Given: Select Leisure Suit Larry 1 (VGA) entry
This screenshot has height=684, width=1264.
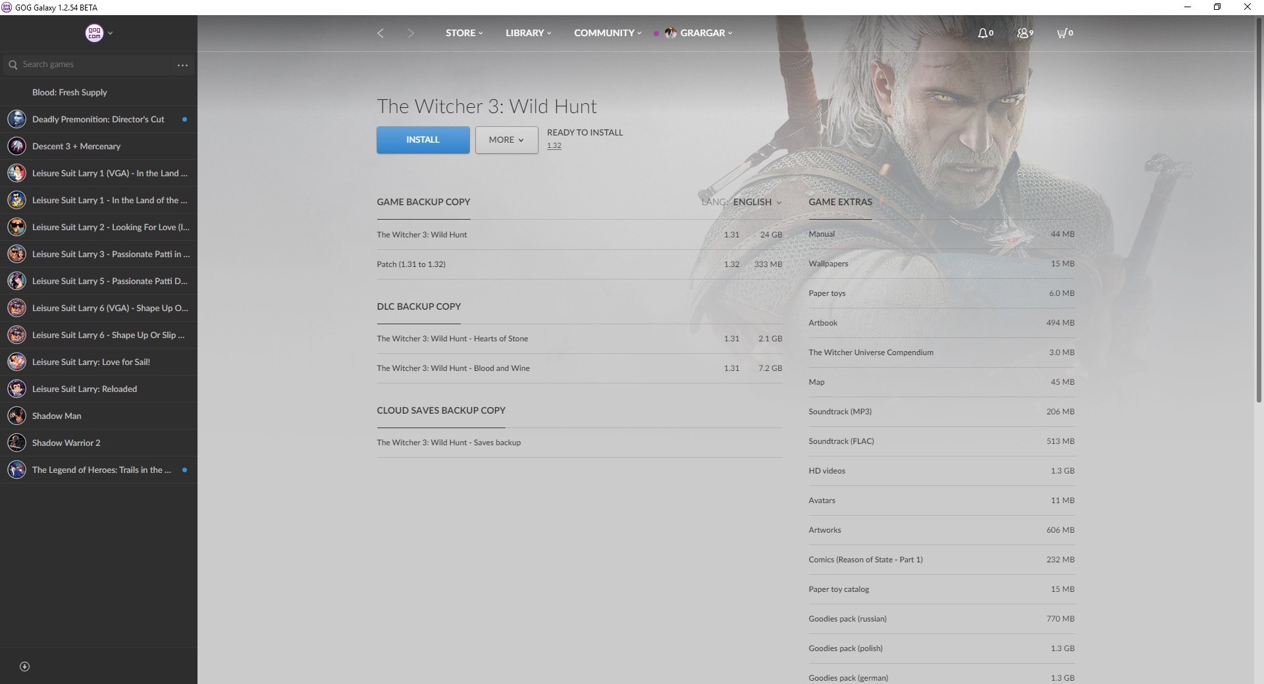Looking at the screenshot, I should pos(99,173).
